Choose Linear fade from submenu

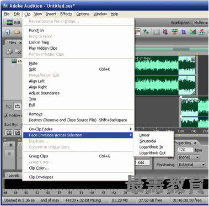click(x=144, y=135)
